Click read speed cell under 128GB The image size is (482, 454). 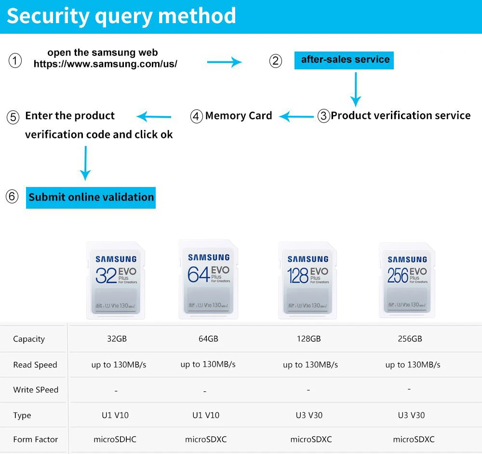[310, 365]
